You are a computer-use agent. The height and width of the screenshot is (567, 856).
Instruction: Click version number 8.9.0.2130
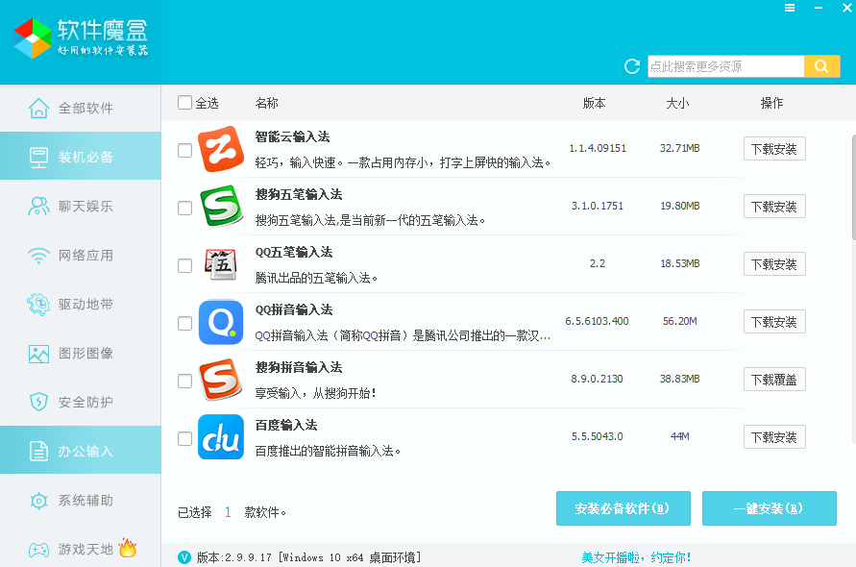[x=597, y=379]
